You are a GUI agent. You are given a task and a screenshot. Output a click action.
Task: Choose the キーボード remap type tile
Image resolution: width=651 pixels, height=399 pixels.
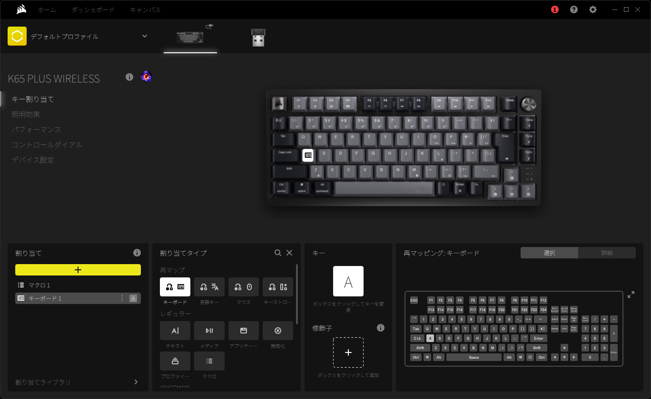175,287
